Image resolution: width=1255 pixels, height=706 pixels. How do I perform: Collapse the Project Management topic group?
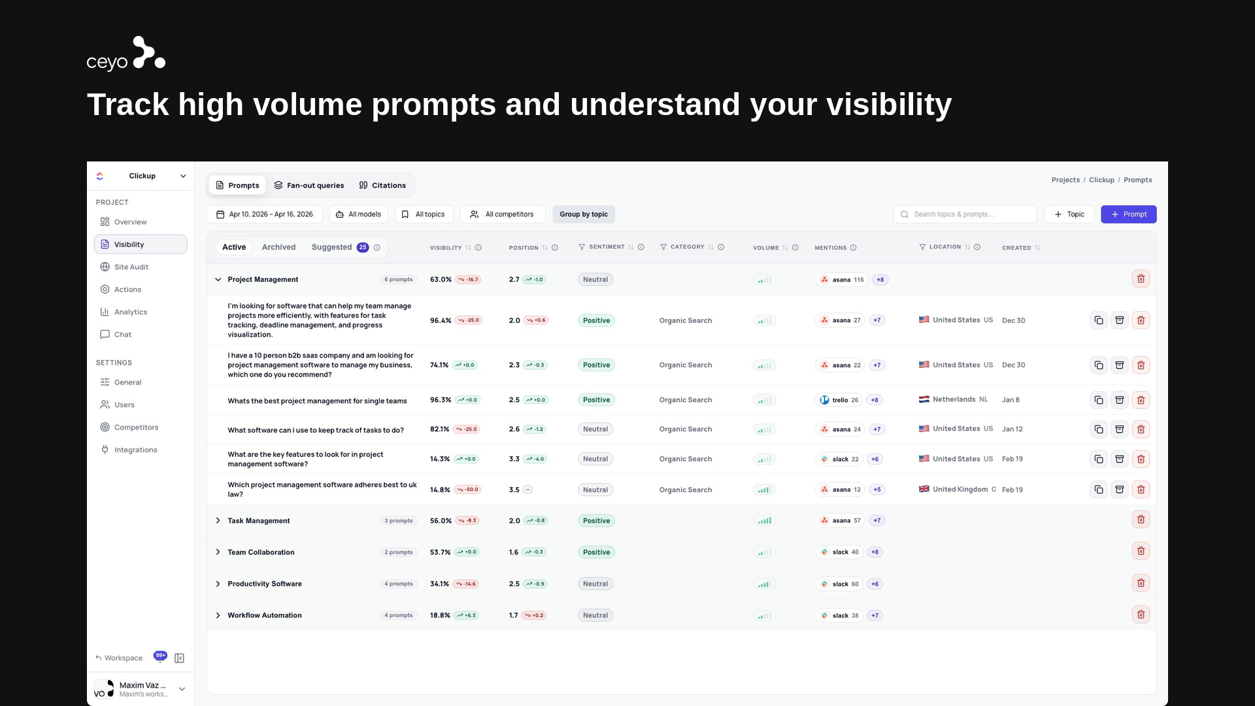click(x=218, y=280)
